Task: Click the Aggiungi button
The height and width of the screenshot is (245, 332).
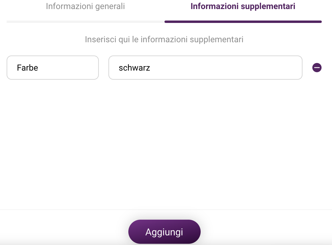Action: 164,232
